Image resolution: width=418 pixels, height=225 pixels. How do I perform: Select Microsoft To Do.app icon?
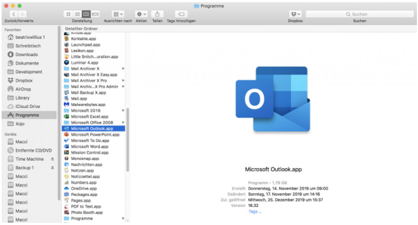(x=66, y=140)
